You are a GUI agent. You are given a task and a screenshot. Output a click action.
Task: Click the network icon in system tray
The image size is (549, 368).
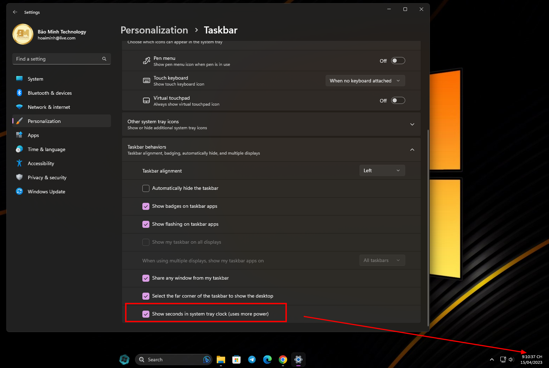tap(503, 360)
